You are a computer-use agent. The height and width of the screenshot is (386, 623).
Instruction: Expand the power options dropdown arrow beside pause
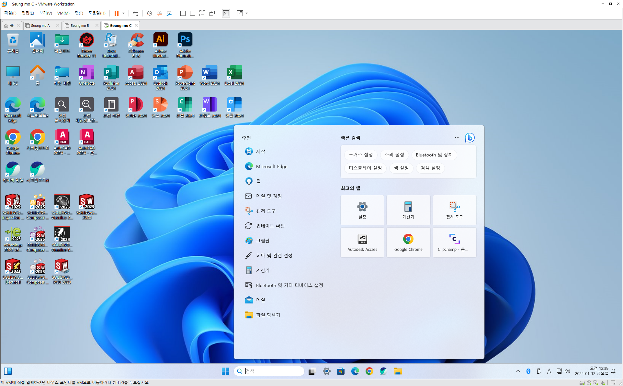point(123,13)
